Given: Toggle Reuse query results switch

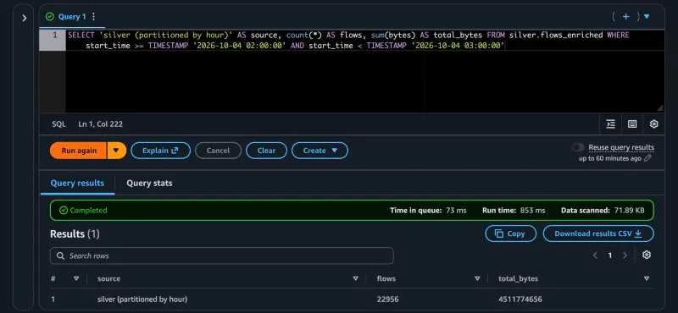Looking at the screenshot, I should (578, 148).
